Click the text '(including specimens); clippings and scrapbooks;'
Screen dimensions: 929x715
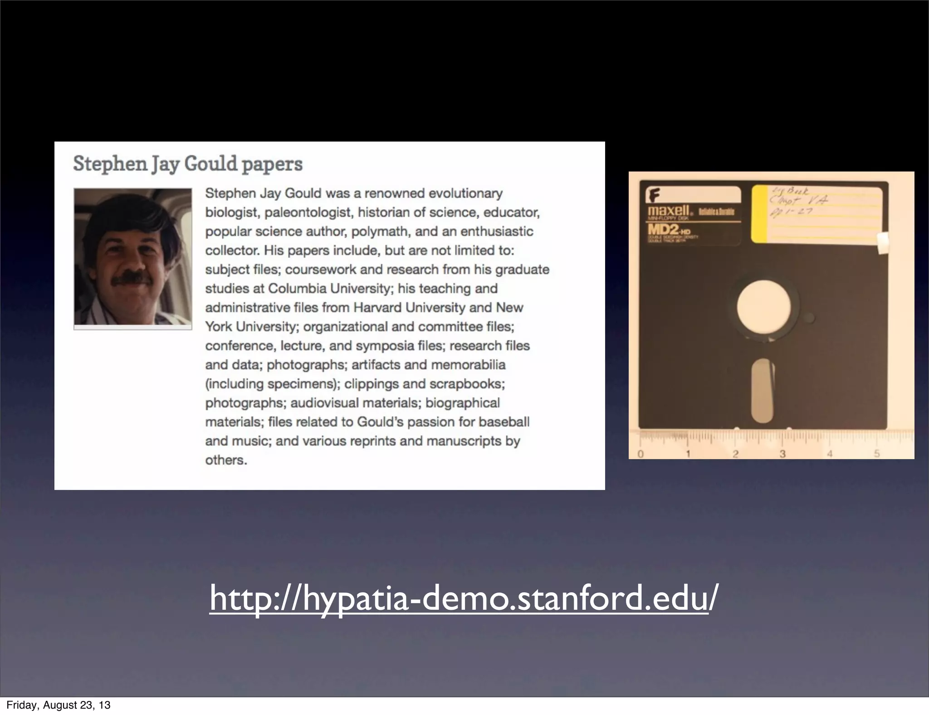[x=355, y=384]
